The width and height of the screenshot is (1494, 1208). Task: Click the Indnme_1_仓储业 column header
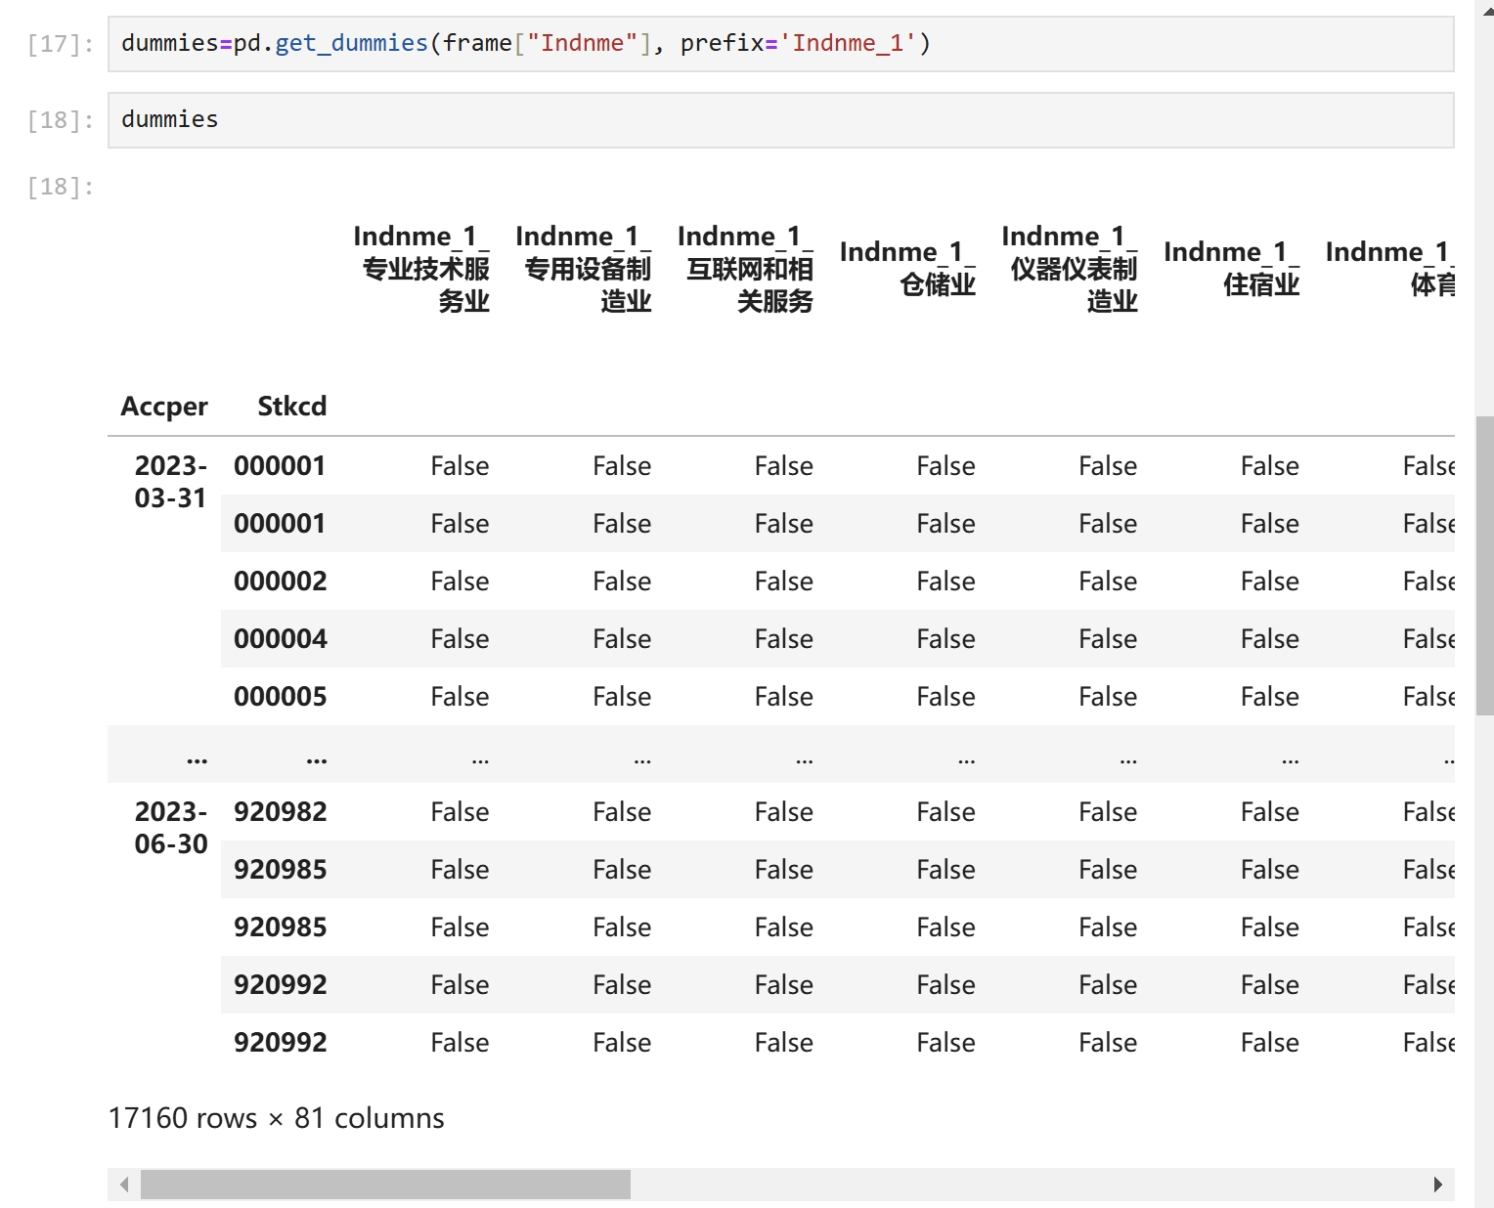907,268
